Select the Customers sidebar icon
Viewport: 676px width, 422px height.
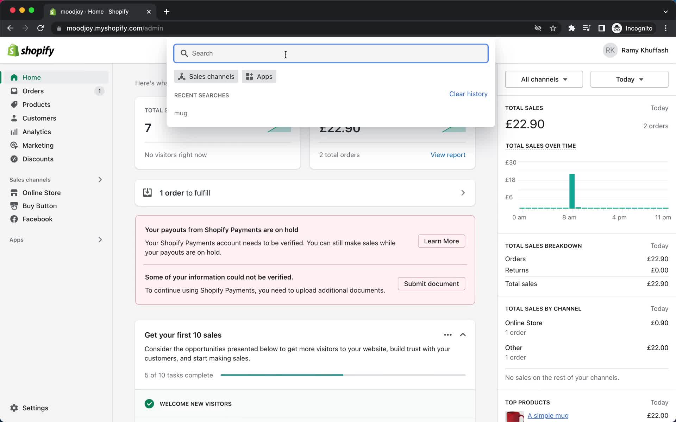click(x=14, y=118)
